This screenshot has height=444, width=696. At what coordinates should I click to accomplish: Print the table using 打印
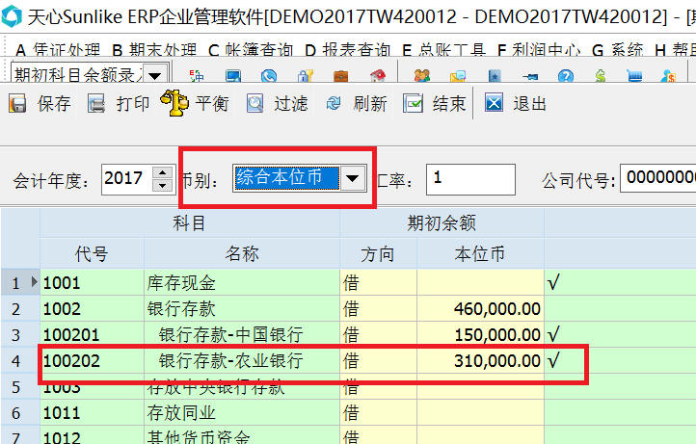118,104
